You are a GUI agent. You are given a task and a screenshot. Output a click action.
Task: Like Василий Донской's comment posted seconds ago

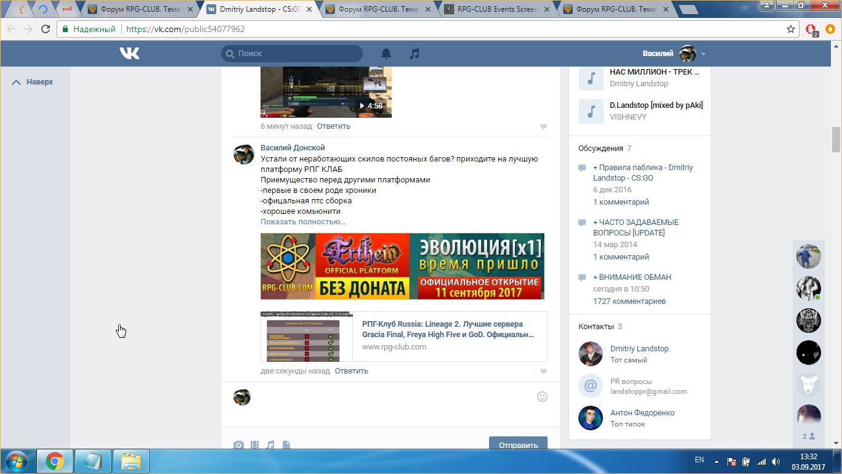point(543,372)
